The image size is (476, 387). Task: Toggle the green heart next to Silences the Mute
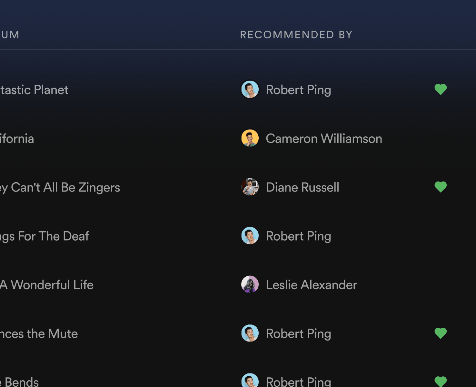pyautogui.click(x=441, y=333)
